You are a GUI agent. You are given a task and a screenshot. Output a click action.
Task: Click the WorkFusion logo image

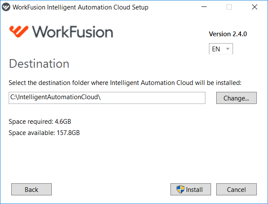click(x=61, y=32)
